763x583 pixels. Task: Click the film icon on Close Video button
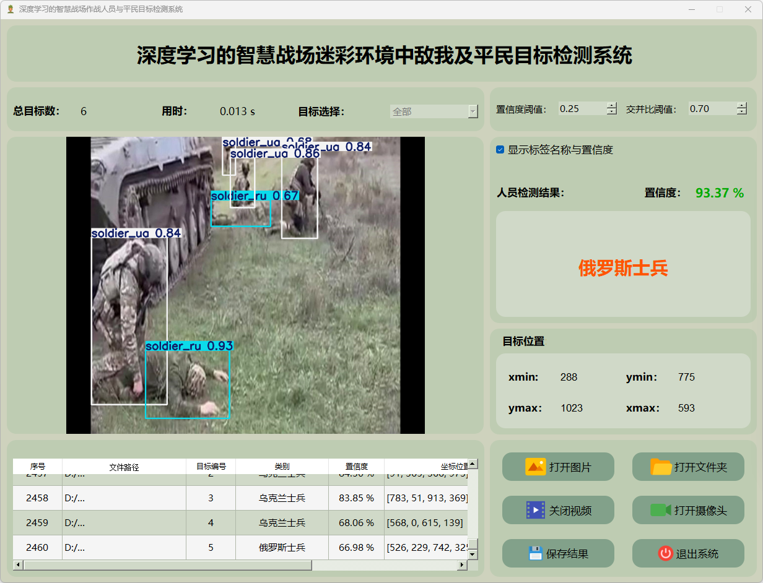coord(535,510)
